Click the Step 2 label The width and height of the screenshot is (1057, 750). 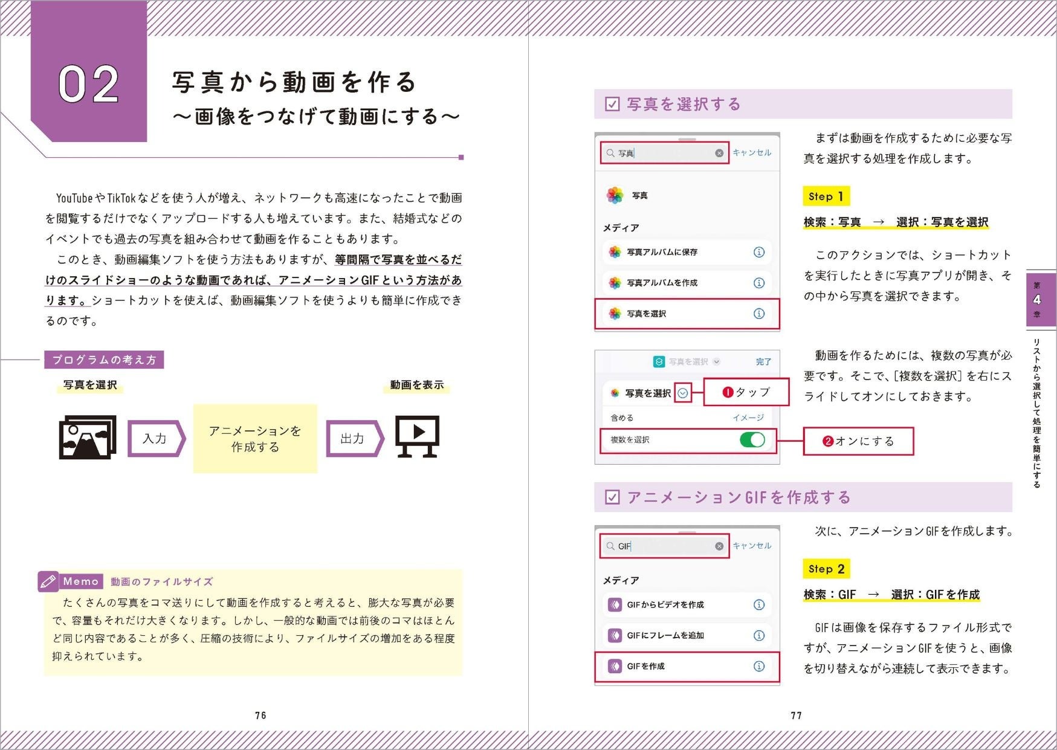coord(826,569)
